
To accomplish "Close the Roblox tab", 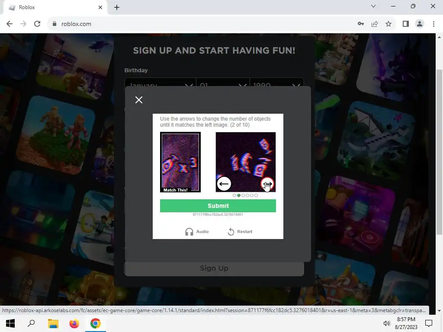I will (x=100, y=7).
